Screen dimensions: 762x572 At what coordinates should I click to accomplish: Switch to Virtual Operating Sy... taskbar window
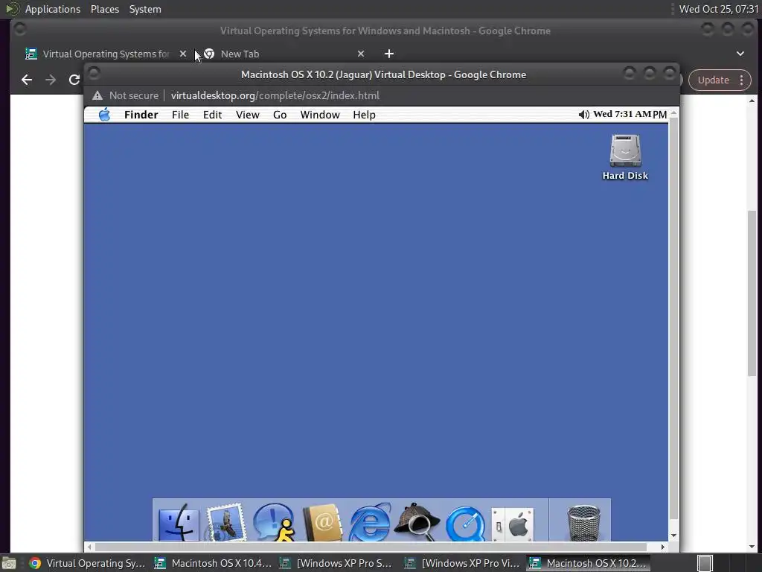coord(88,563)
